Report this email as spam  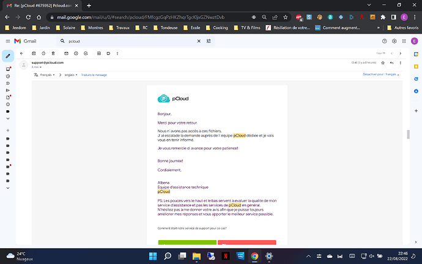pos(43,53)
